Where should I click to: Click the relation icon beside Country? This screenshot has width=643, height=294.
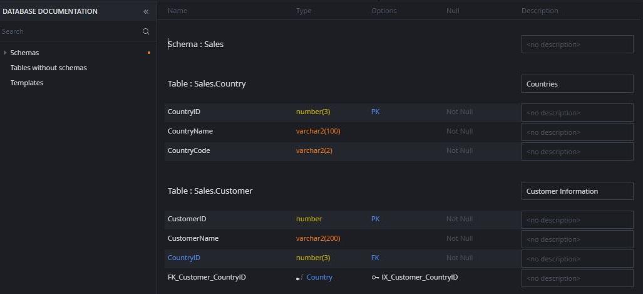[x=300, y=278]
